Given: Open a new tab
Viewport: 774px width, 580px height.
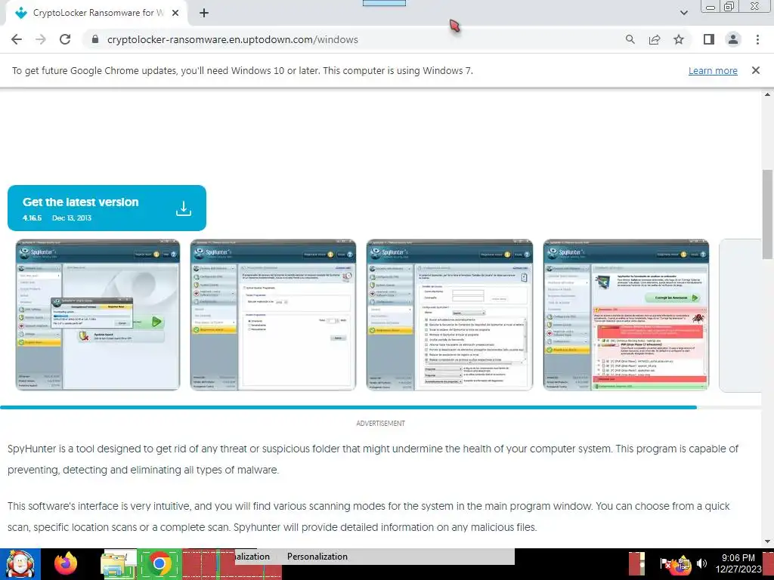Looking at the screenshot, I should pos(204,13).
